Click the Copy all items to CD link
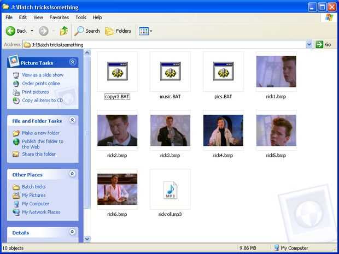Viewport: 339px width, 254px height. point(43,101)
